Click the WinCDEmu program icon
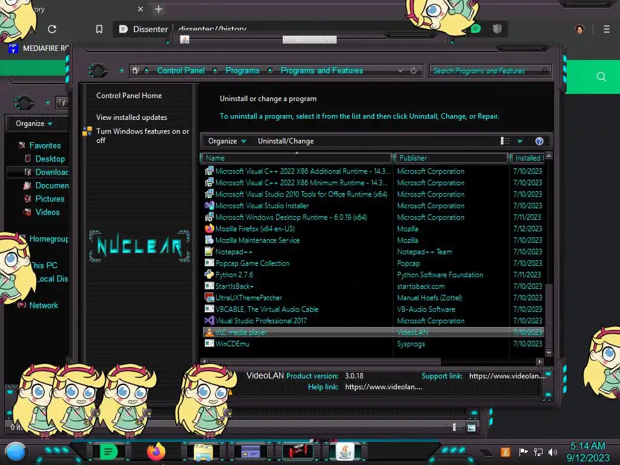620x465 pixels. (209, 344)
